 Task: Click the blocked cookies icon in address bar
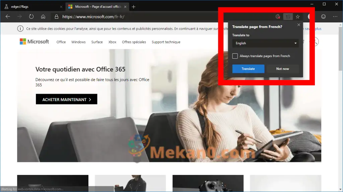coord(277,16)
